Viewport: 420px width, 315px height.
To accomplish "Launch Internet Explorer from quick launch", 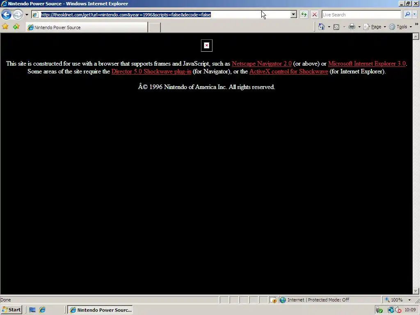I will 42,310.
